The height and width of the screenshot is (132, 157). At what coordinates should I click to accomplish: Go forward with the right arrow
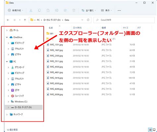14,20
